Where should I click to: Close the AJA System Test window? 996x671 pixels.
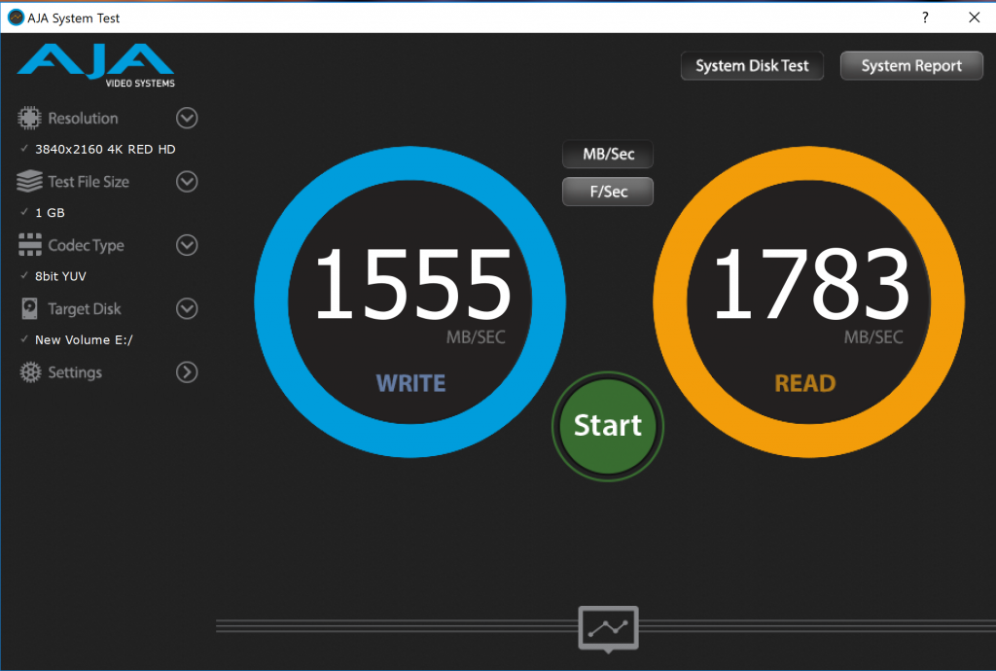click(x=974, y=18)
